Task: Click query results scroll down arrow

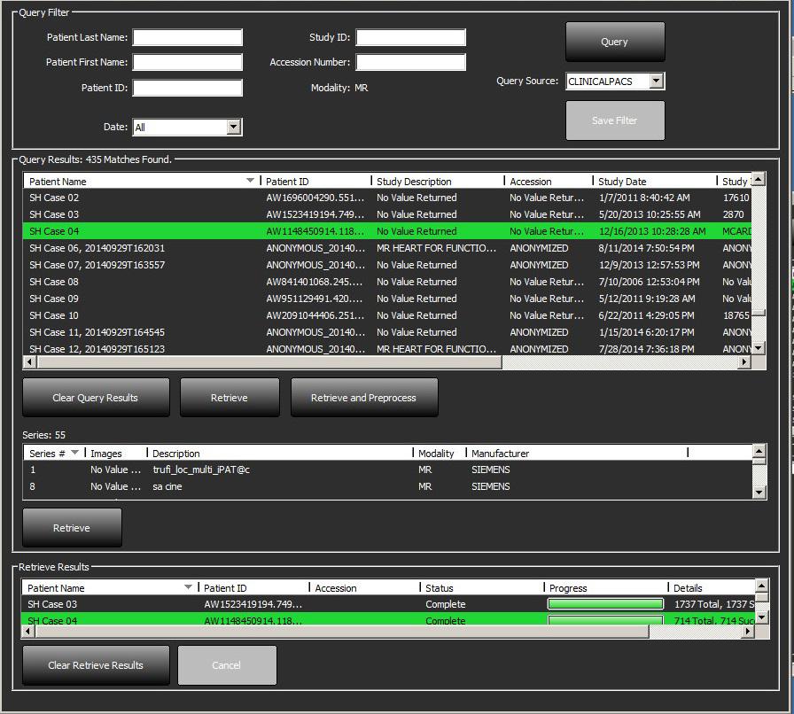Action: pos(758,348)
